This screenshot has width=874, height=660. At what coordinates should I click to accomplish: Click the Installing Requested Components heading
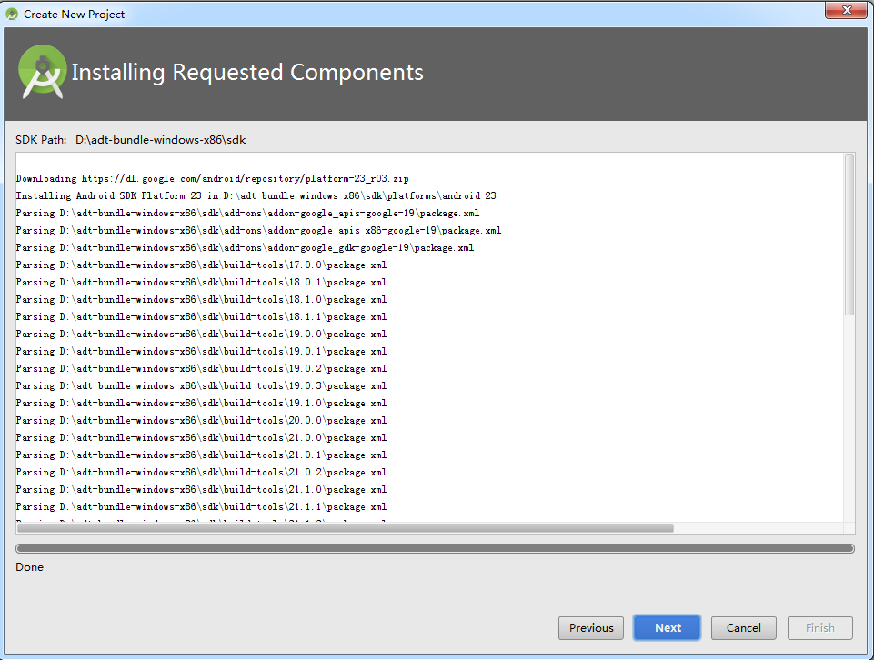(247, 73)
